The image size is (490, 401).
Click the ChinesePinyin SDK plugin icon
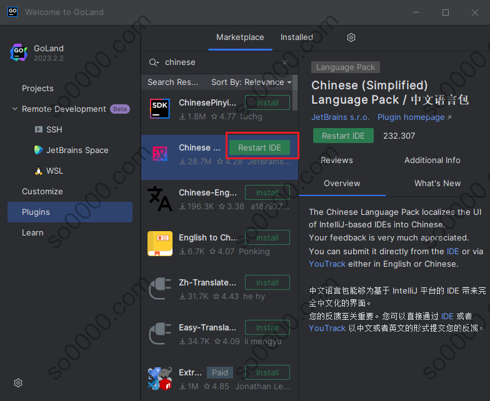(x=160, y=109)
